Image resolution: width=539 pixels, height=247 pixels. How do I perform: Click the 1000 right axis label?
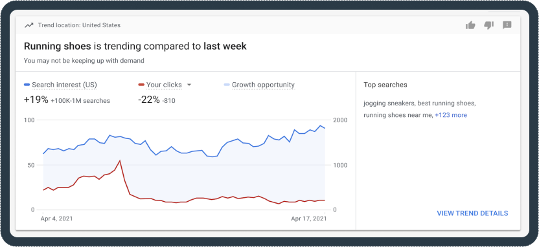tap(340, 165)
